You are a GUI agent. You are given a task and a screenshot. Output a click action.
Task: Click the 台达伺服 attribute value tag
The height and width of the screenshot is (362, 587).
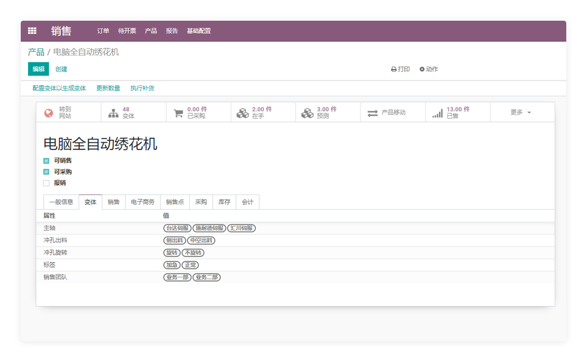(177, 228)
